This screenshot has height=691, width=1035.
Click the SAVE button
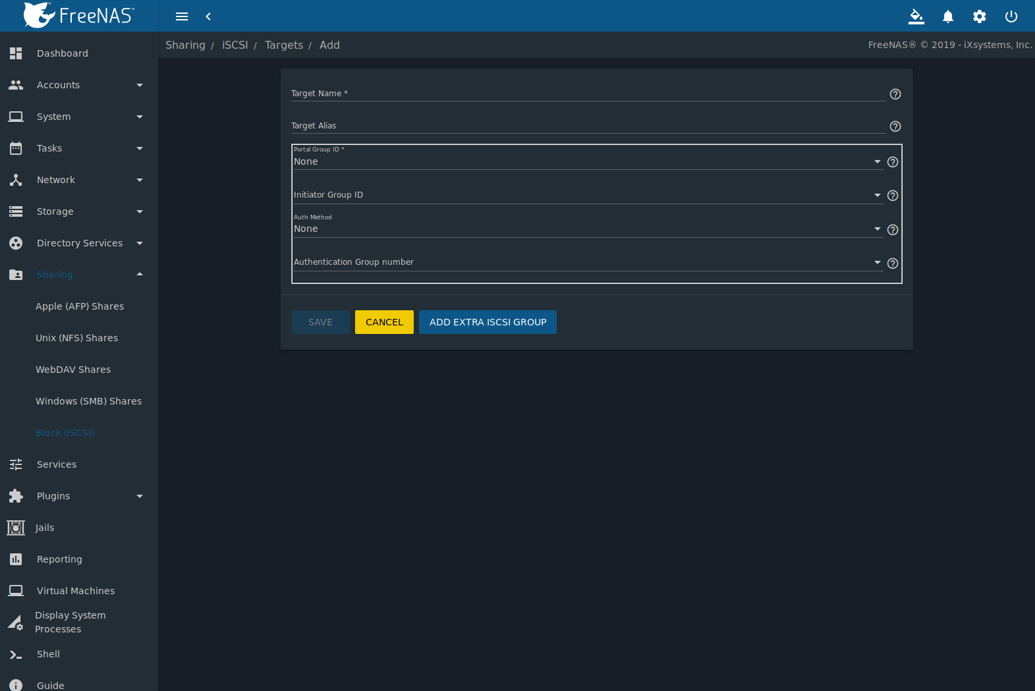(321, 322)
